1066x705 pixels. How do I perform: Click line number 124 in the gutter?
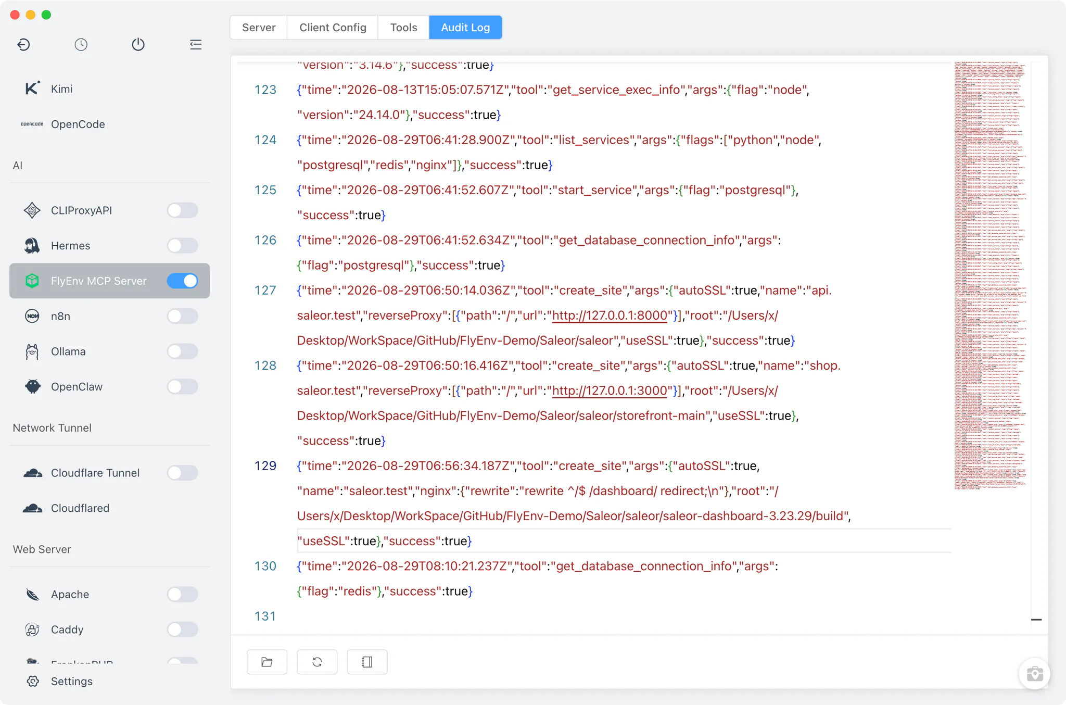click(265, 140)
